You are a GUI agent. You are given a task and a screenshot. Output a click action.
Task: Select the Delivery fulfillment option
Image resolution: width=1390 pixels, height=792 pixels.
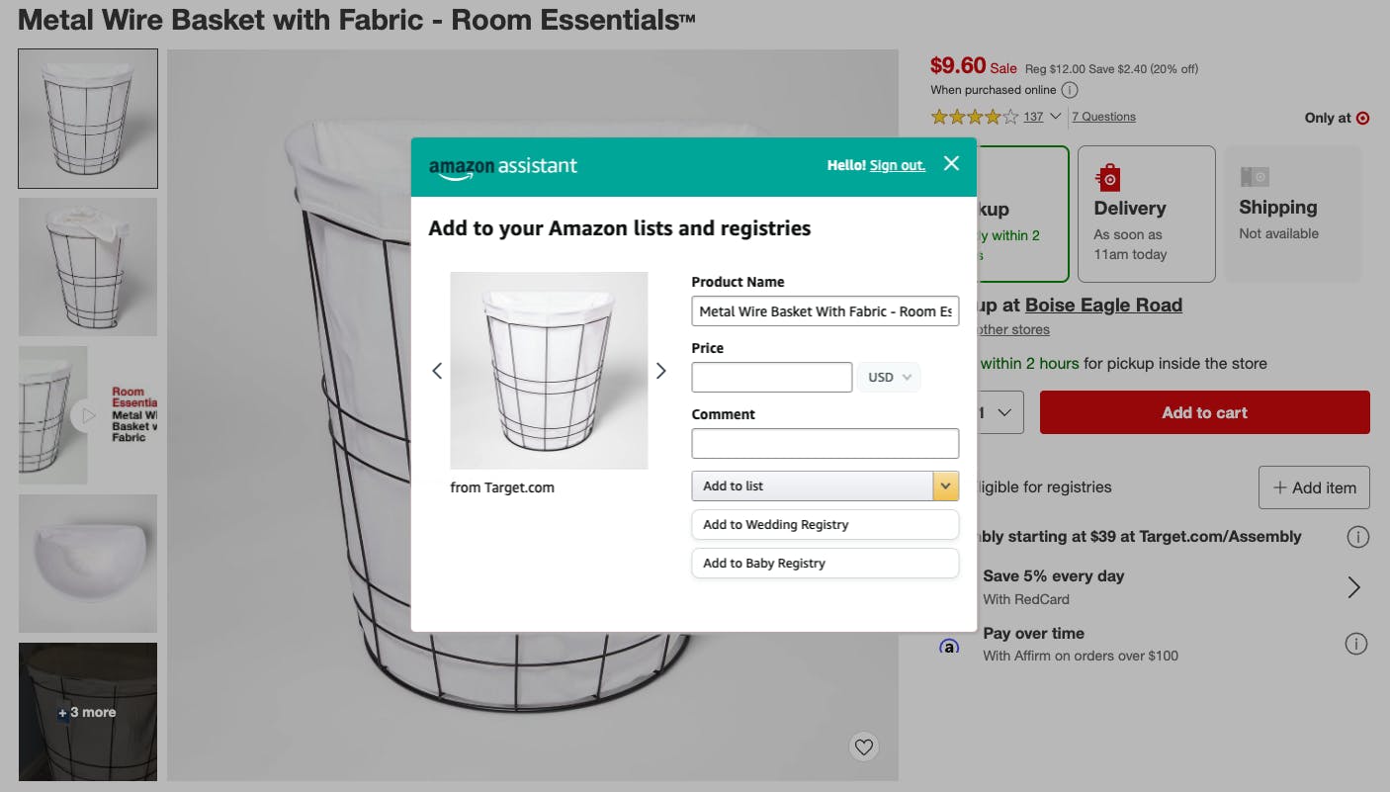pyautogui.click(x=1146, y=215)
